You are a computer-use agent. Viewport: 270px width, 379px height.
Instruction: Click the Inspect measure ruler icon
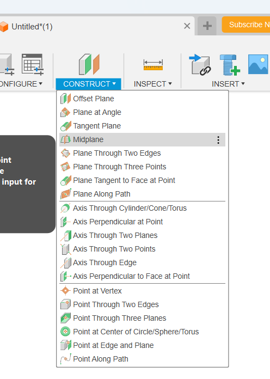(x=153, y=65)
